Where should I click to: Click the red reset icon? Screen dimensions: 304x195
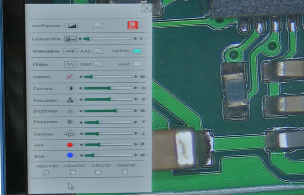point(133,25)
